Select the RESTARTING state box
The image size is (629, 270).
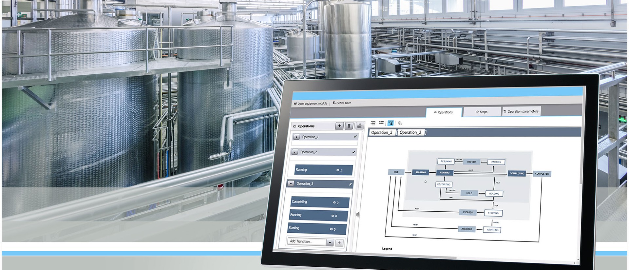pos(444,184)
